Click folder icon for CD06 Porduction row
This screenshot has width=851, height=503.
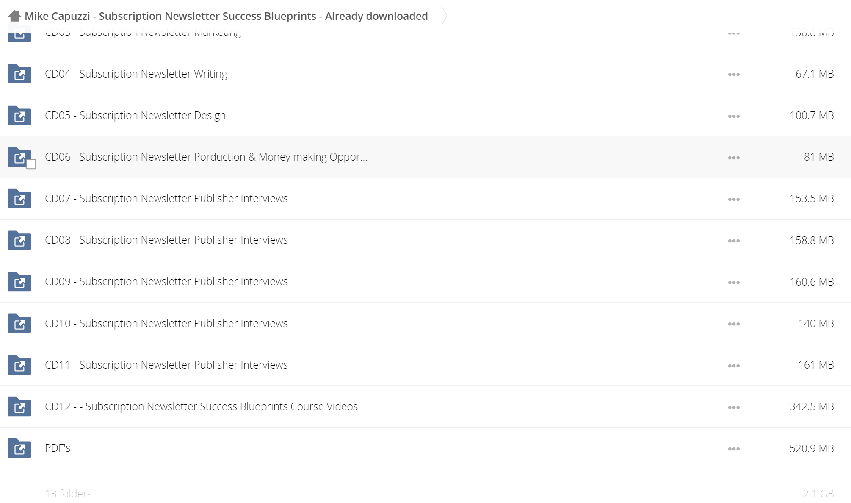pyautogui.click(x=19, y=157)
